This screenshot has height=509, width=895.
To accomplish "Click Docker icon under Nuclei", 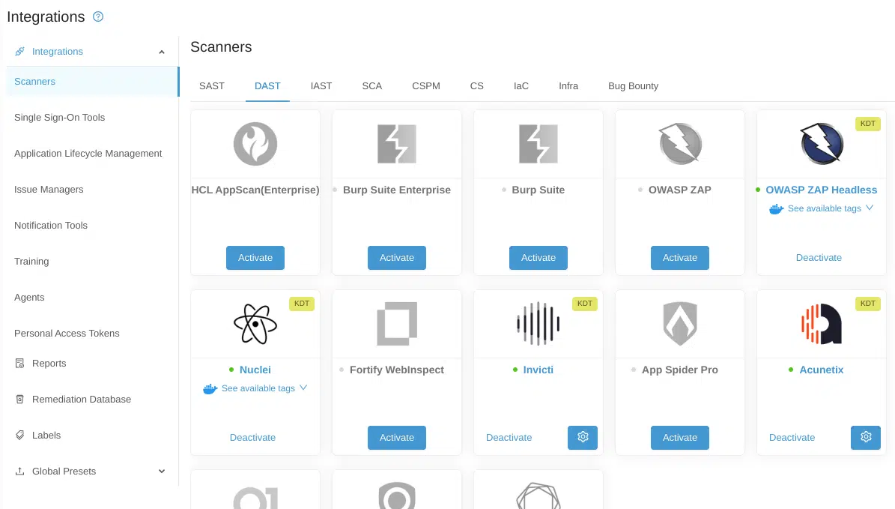I will click(x=210, y=389).
